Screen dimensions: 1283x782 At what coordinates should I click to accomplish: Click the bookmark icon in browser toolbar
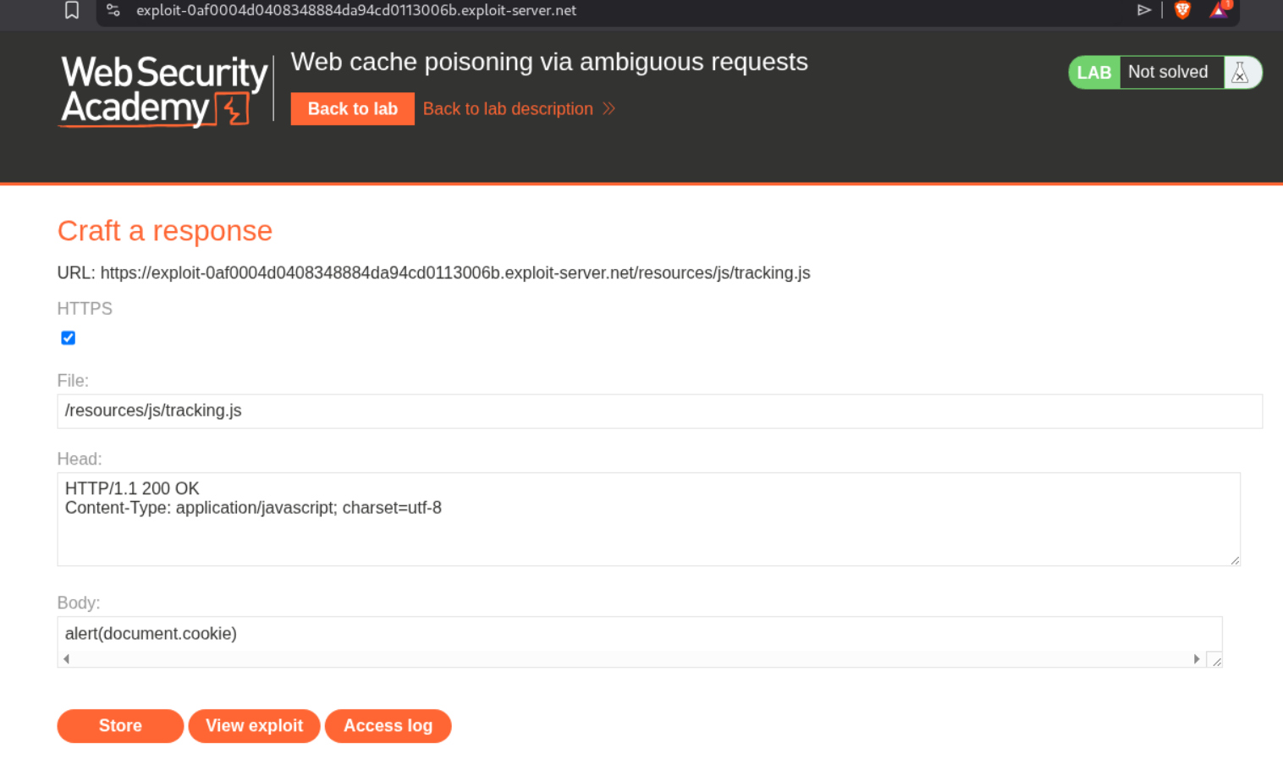72,10
